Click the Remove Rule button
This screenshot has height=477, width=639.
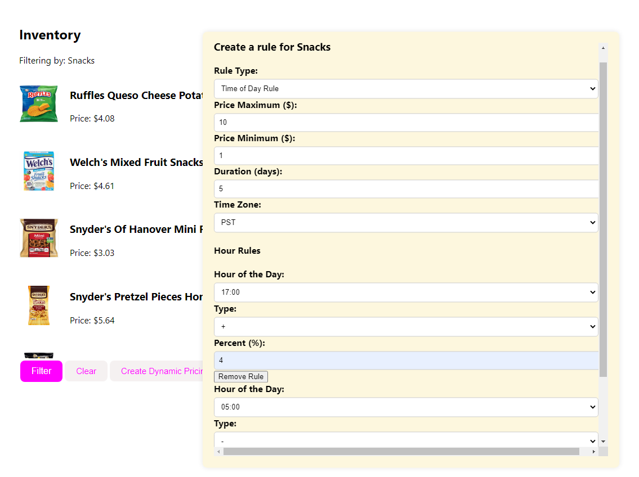[x=241, y=376]
